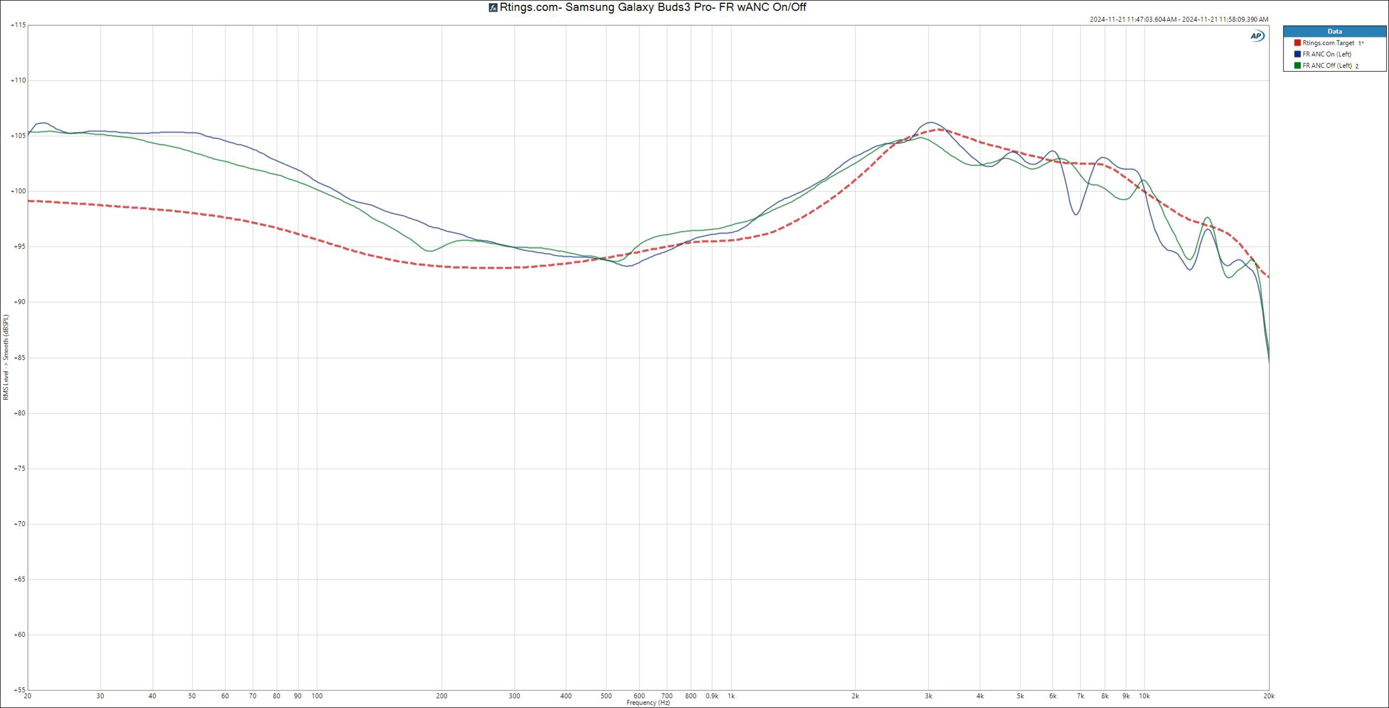Click the AP Audio Precision logo

pos(1257,36)
